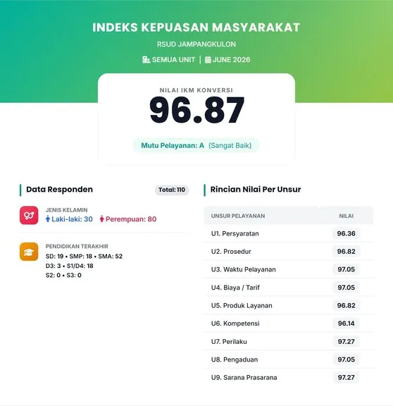The height and width of the screenshot is (406, 393).
Task: Select the U4. Biaya / Tarif row
Action: pos(289,288)
